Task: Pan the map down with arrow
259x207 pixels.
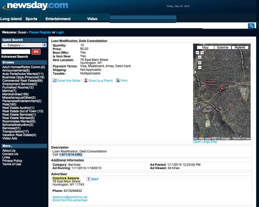Action: [200, 57]
